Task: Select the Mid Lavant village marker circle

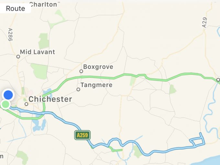Action: point(18,57)
